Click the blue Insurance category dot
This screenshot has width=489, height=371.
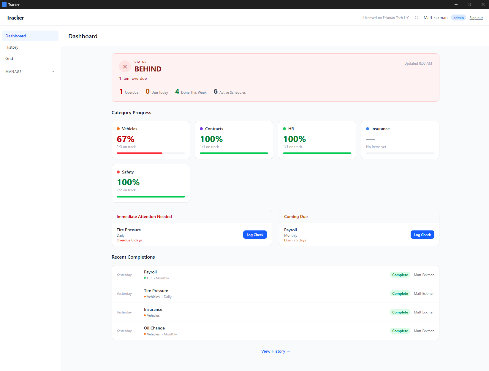pos(368,129)
